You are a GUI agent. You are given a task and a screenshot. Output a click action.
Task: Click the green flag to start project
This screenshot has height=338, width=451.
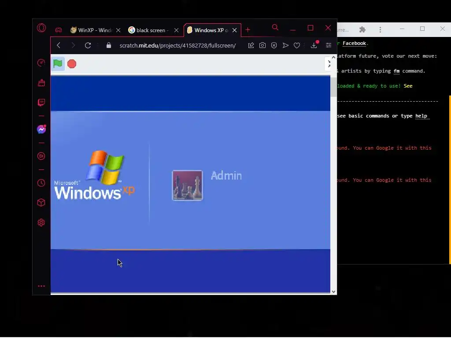[x=58, y=64]
